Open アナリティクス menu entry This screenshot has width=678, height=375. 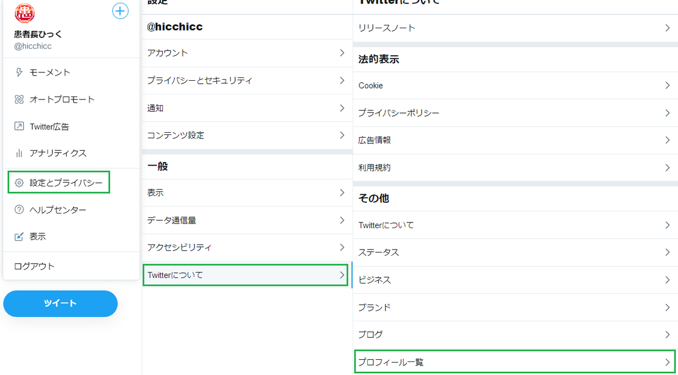pos(71,153)
